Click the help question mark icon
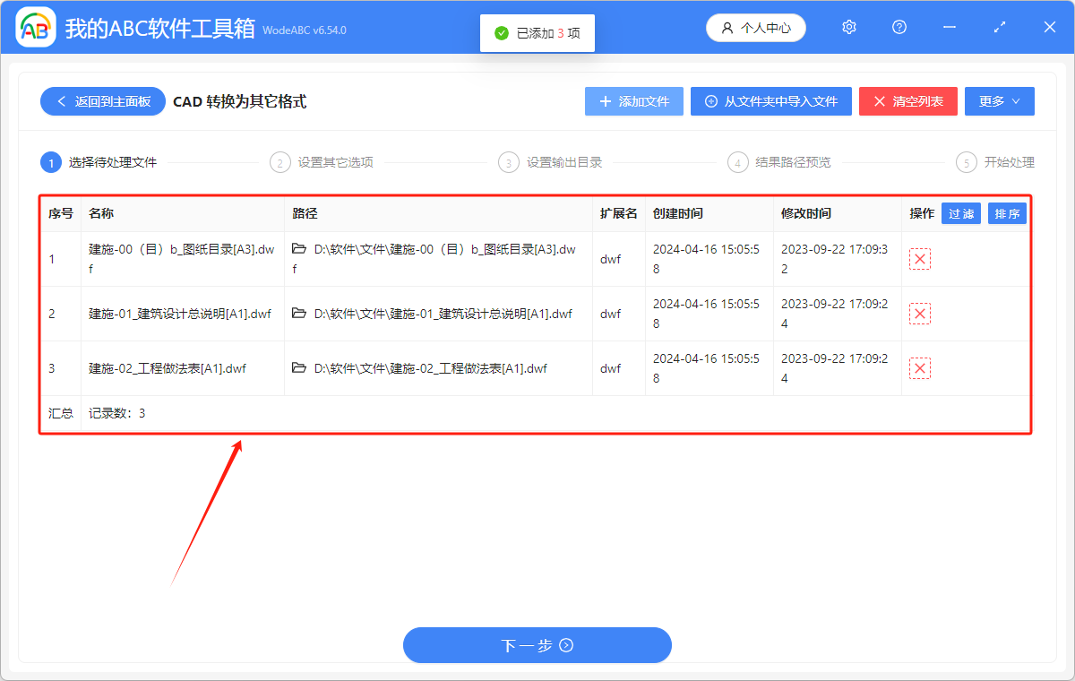 coord(899,27)
